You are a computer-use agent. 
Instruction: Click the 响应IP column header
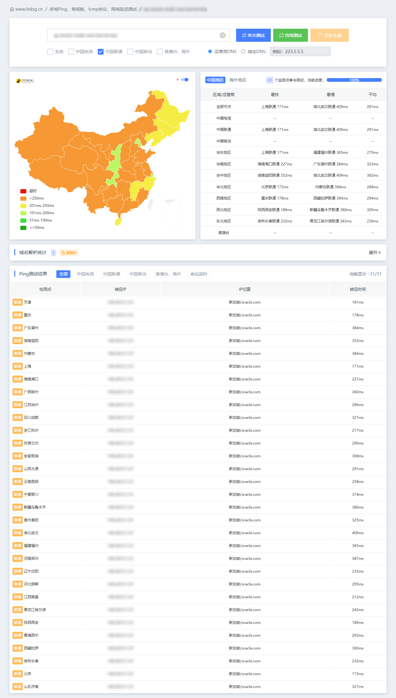pos(121,289)
